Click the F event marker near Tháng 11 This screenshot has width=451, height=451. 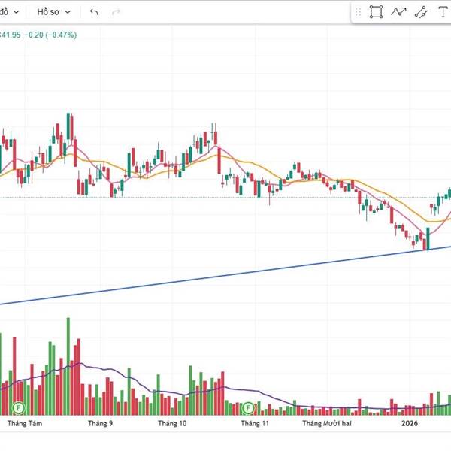tap(248, 407)
